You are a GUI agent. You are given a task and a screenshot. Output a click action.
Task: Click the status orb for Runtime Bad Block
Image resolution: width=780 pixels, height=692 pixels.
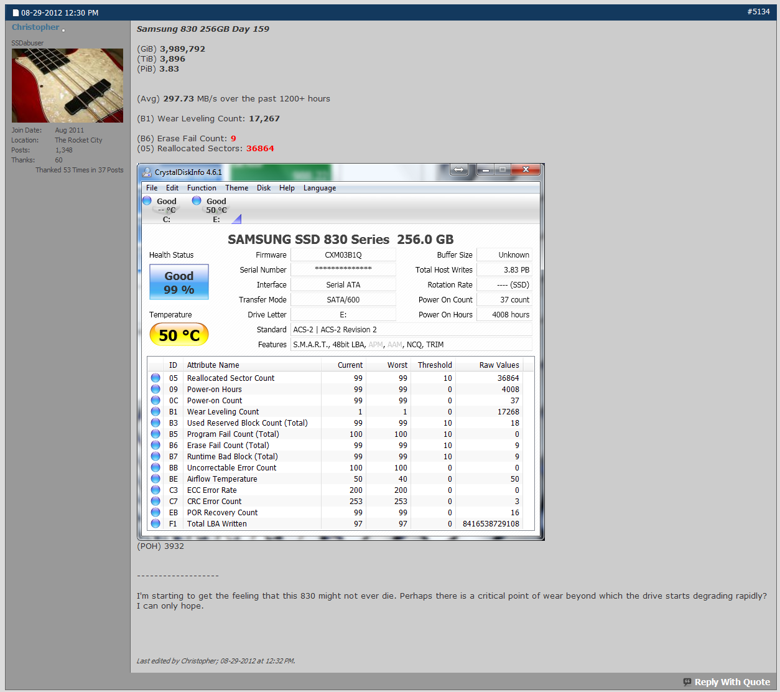tap(156, 456)
